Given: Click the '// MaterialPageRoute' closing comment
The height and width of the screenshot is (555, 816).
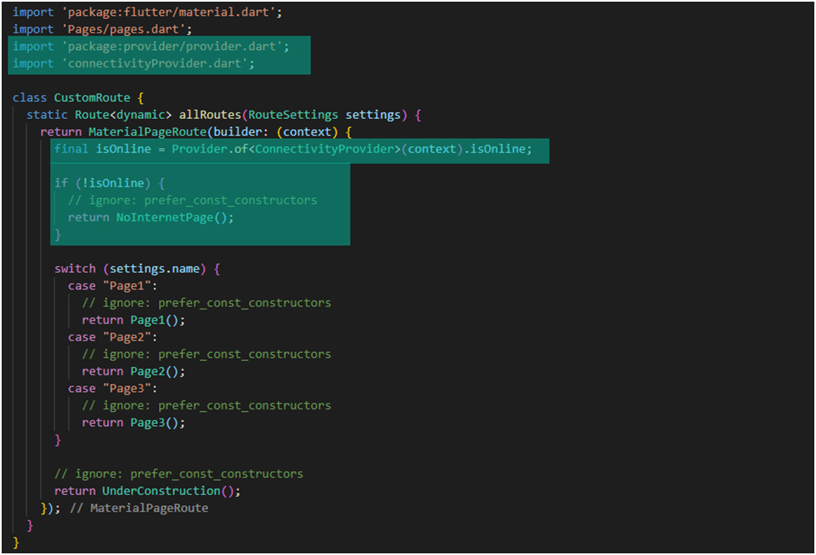Looking at the screenshot, I should (139, 508).
